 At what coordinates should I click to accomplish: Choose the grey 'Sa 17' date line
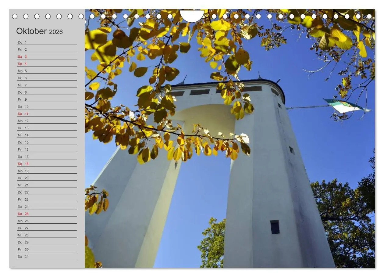pos(47,156)
